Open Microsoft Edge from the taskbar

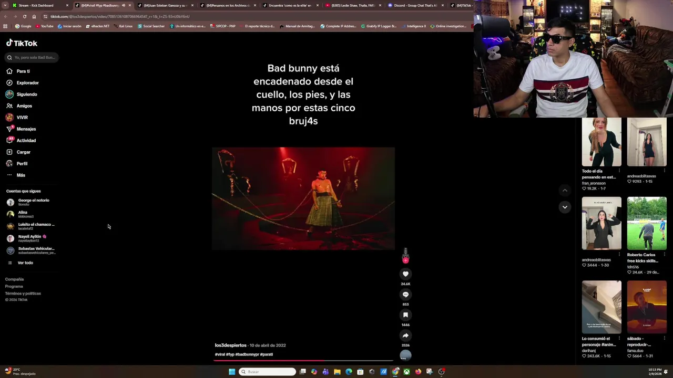coord(349,372)
